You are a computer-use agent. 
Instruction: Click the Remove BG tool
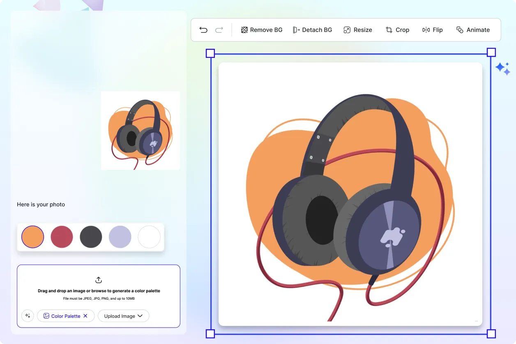coord(262,30)
